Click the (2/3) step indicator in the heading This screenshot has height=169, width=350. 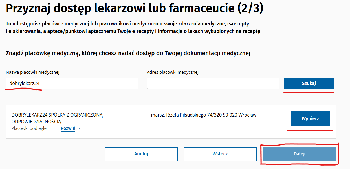click(250, 9)
